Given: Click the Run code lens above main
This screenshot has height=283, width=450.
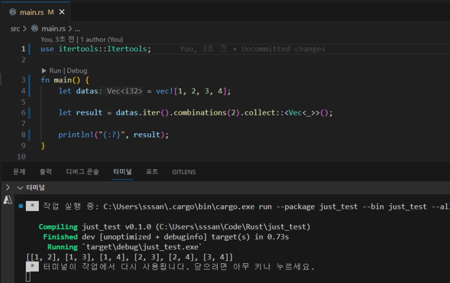Looking at the screenshot, I should click(55, 71).
